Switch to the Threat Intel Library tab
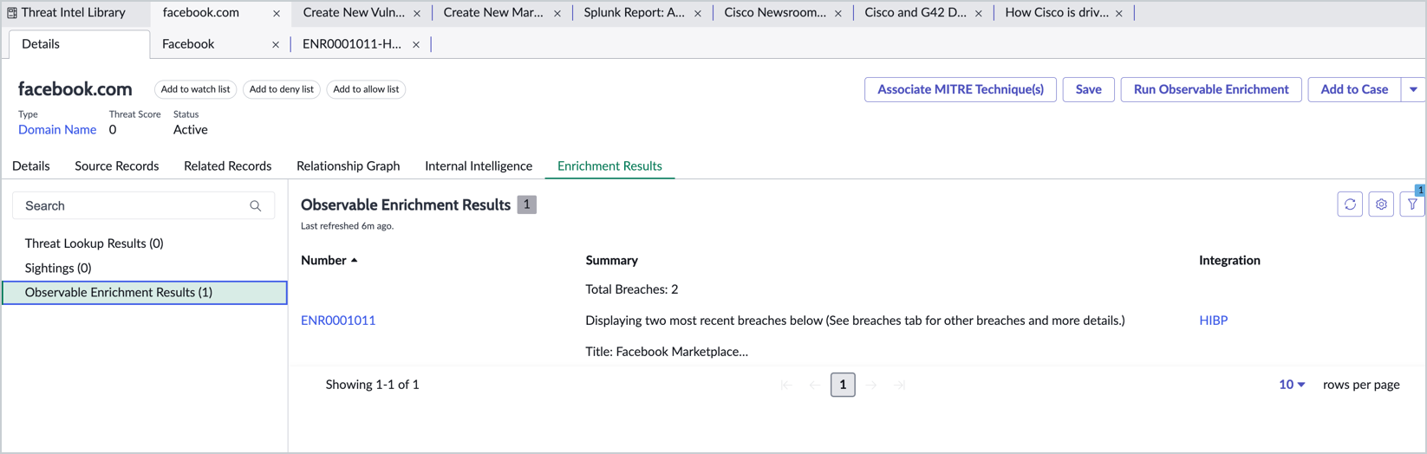 [x=73, y=13]
